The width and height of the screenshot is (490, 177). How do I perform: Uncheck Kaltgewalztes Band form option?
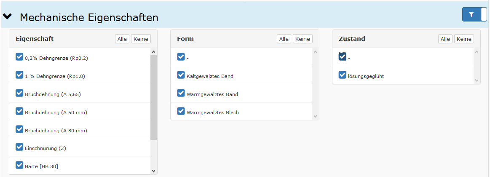pos(181,75)
